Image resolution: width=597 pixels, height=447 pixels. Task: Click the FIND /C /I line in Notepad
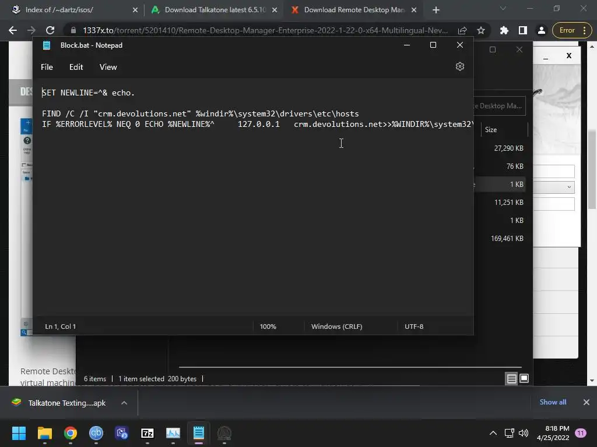click(201, 113)
